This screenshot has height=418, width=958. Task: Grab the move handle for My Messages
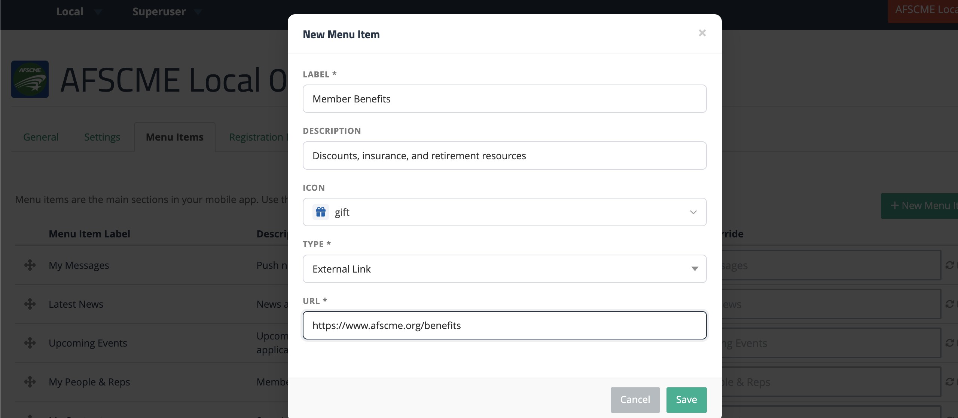pyautogui.click(x=30, y=265)
